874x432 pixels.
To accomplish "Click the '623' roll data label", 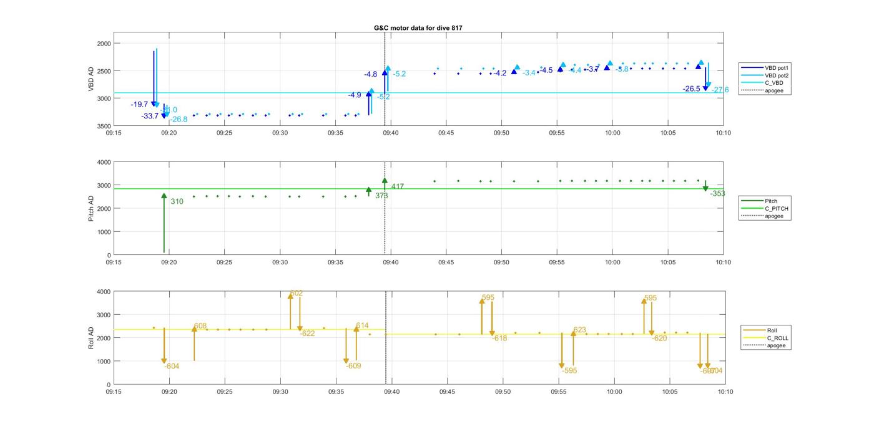I will pos(580,330).
